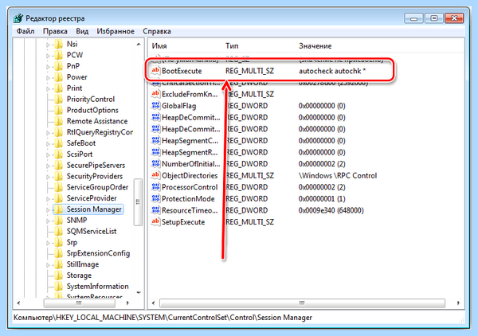
Task: Click the values pane horizontal scroll left arrow
Action: point(153,303)
